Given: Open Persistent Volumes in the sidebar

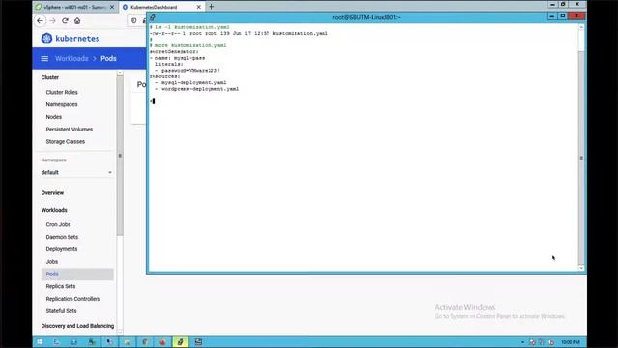Looking at the screenshot, I should coord(70,129).
